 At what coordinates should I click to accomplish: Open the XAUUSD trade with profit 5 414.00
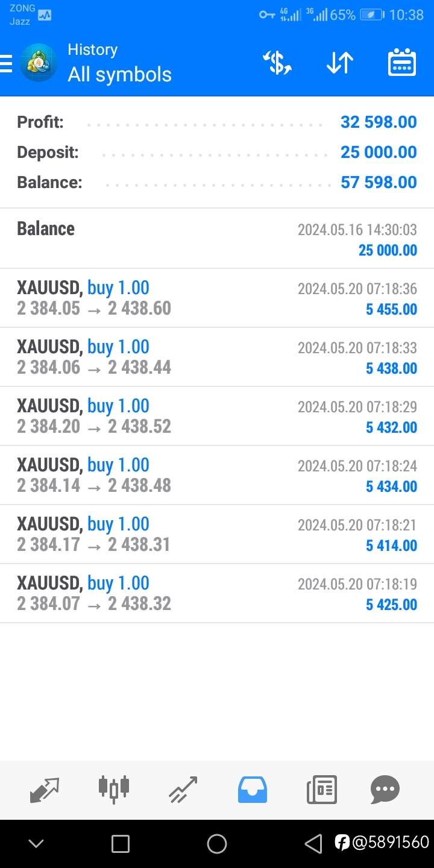tap(217, 535)
